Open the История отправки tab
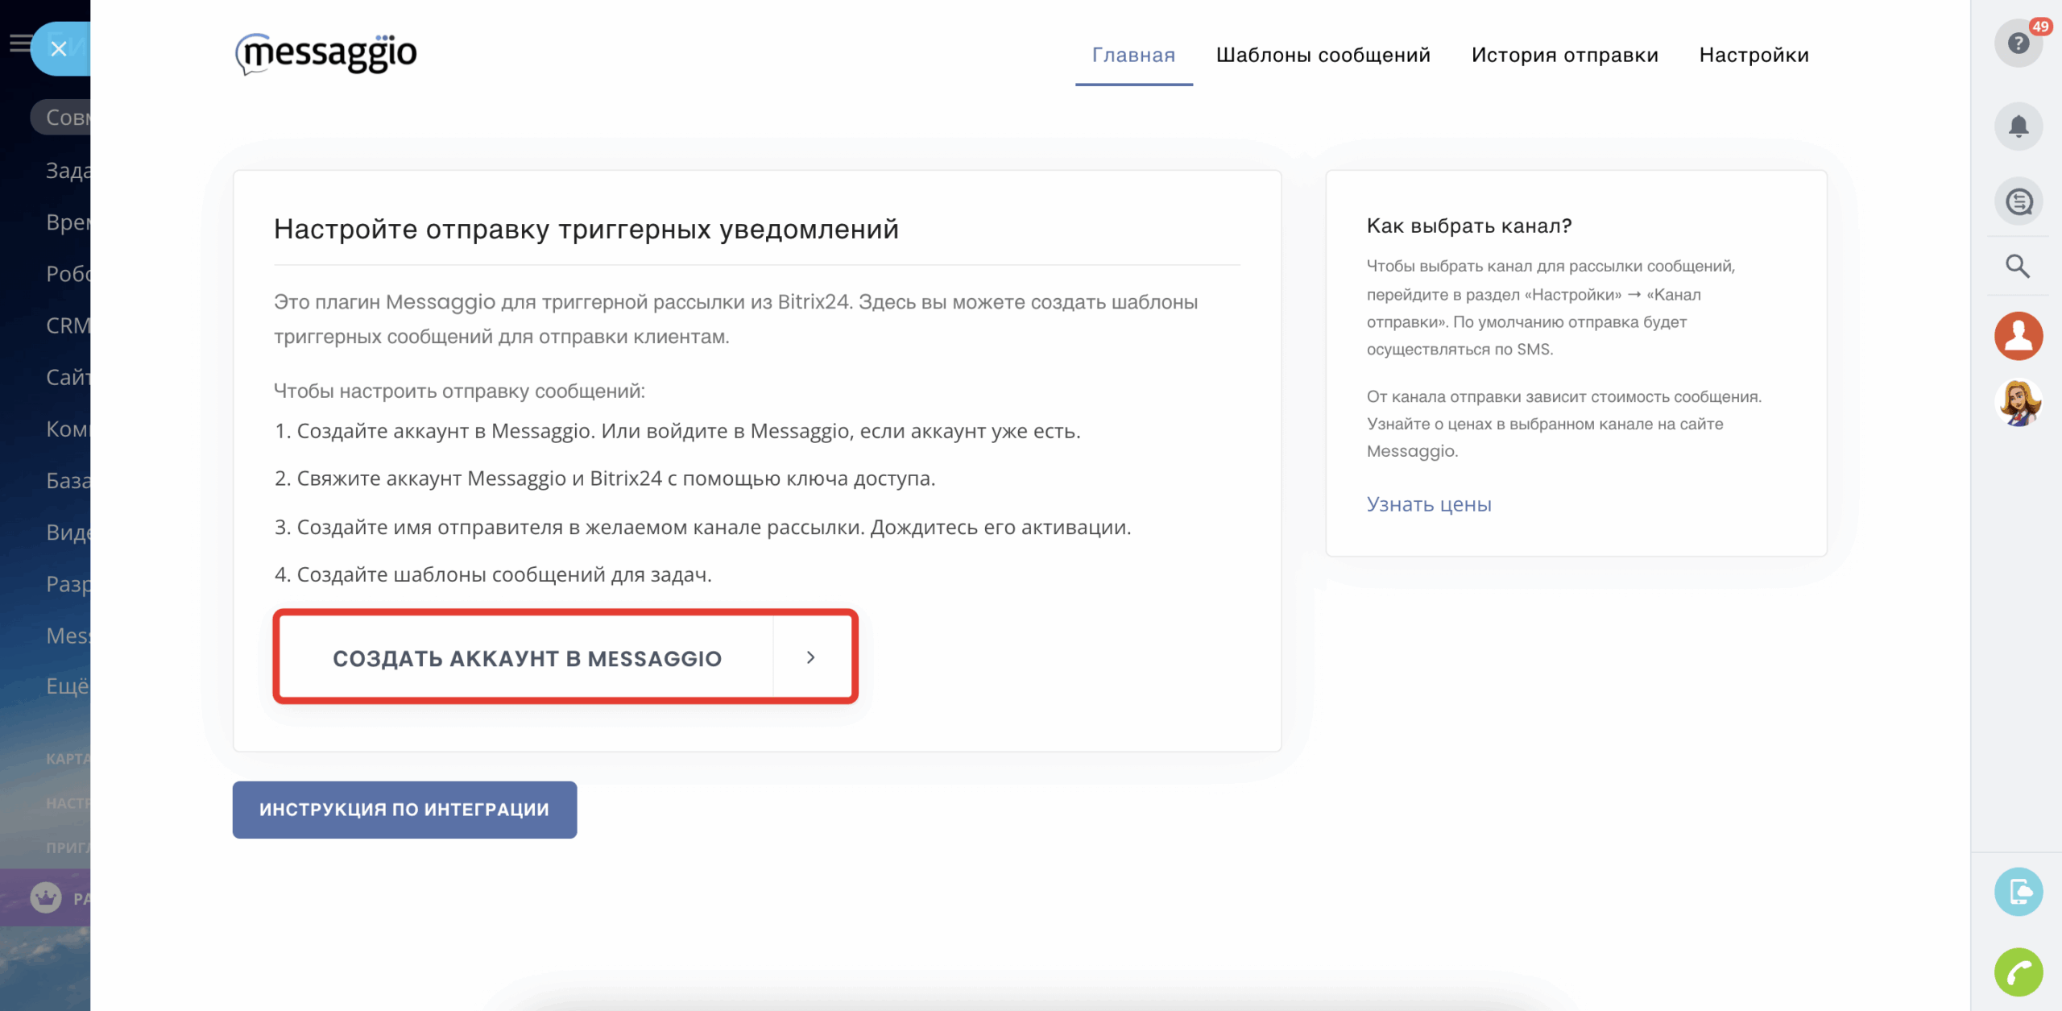Viewport: 2062px width, 1011px height. pyautogui.click(x=1564, y=55)
